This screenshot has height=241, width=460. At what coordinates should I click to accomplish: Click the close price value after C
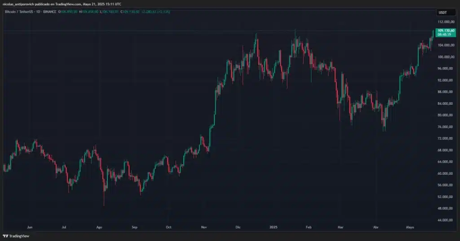click(x=131, y=12)
